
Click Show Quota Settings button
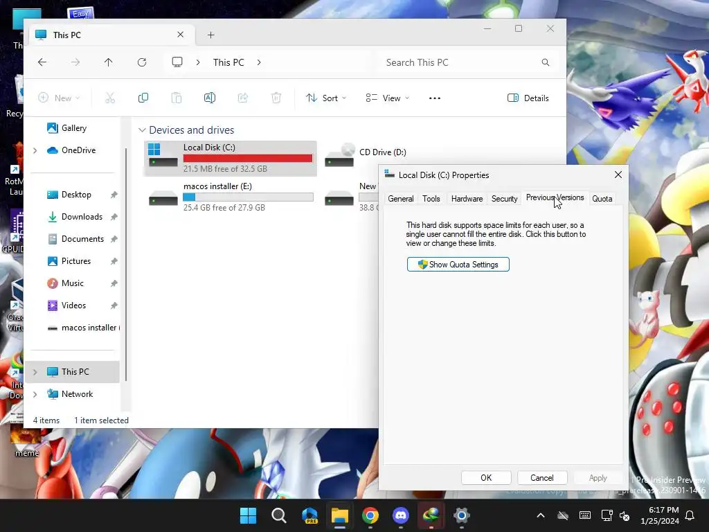tap(458, 264)
